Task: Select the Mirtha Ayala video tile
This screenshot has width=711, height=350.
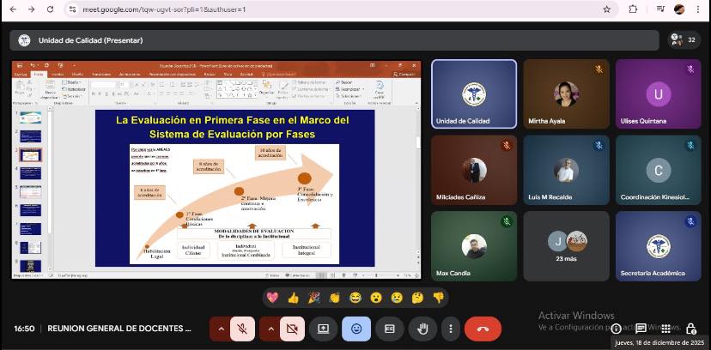Action: [566, 94]
